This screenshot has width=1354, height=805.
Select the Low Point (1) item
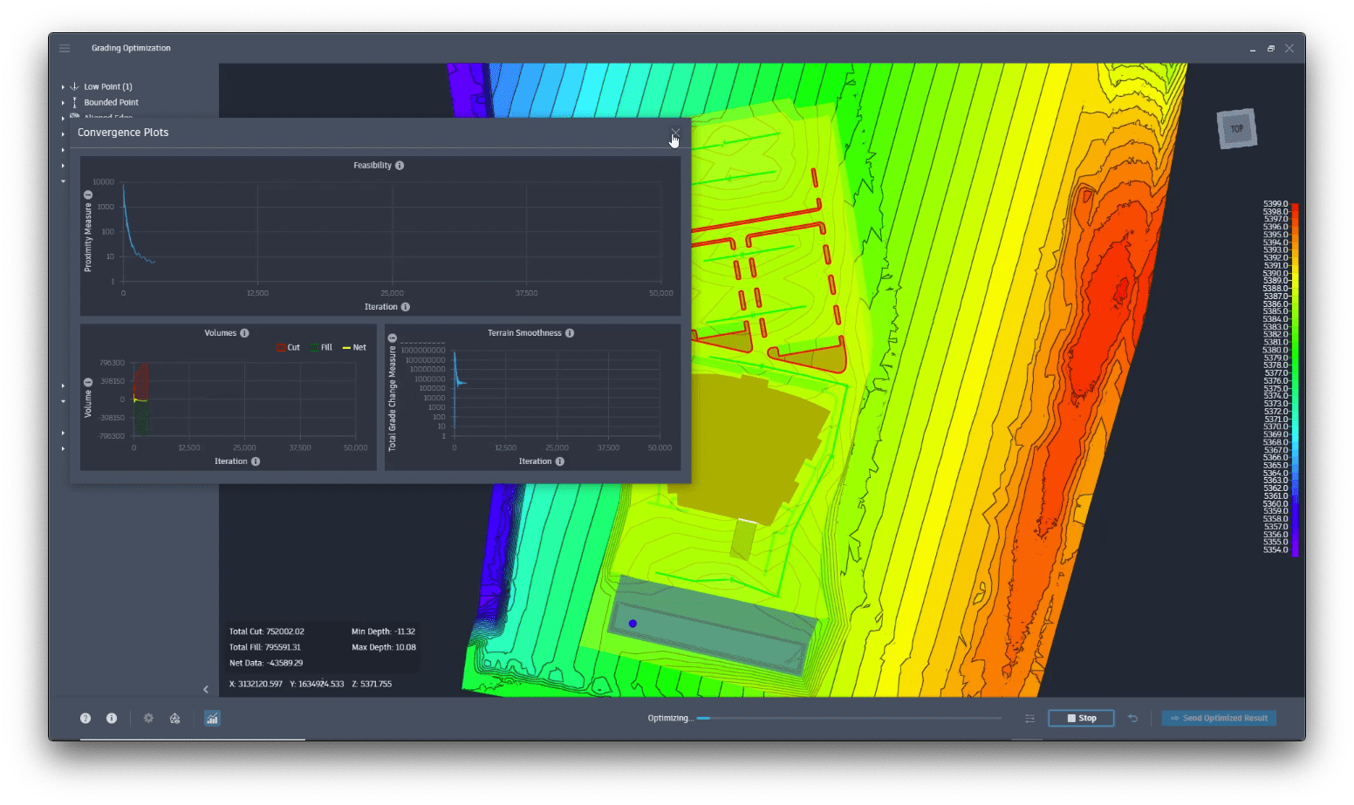pos(108,87)
